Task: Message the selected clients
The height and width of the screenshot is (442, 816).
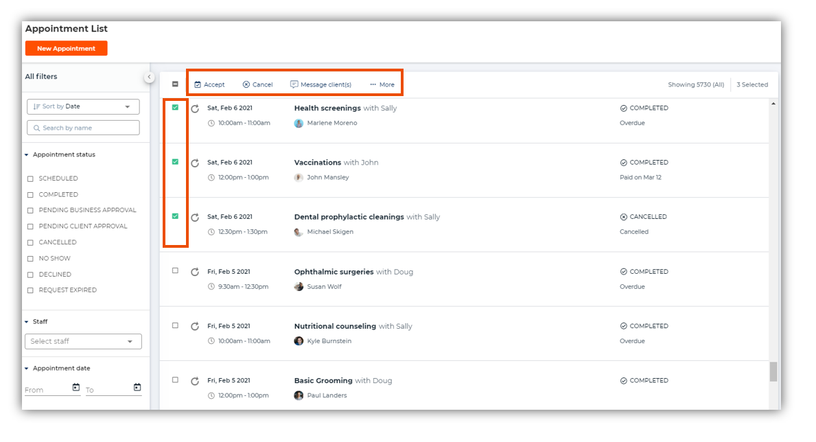Action: pos(320,84)
